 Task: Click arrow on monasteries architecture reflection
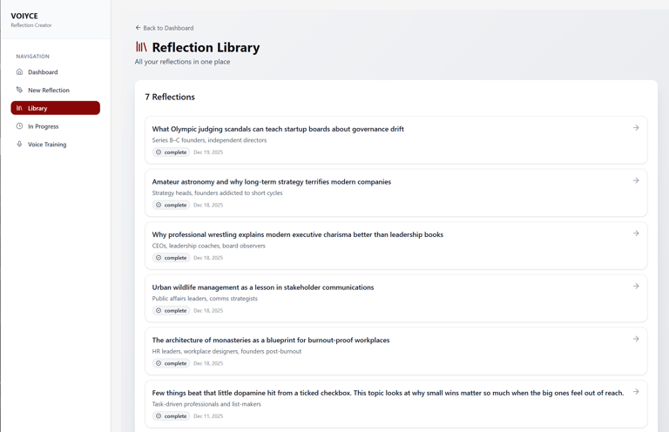(x=636, y=339)
